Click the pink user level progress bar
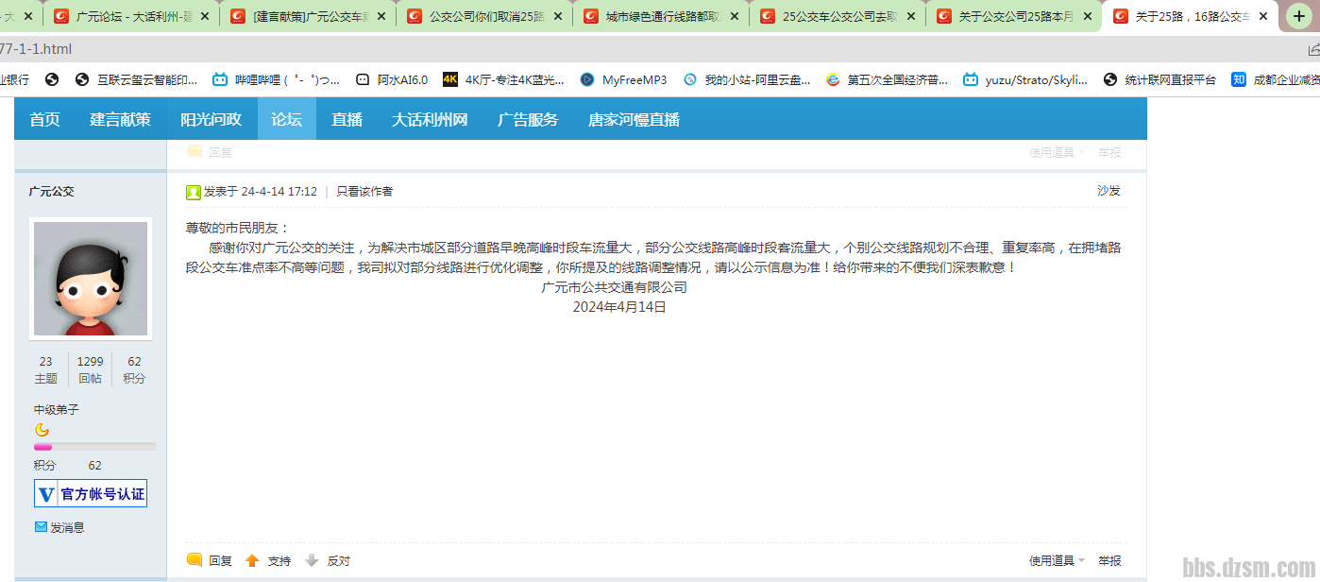1320x582 pixels. pyautogui.click(x=94, y=447)
